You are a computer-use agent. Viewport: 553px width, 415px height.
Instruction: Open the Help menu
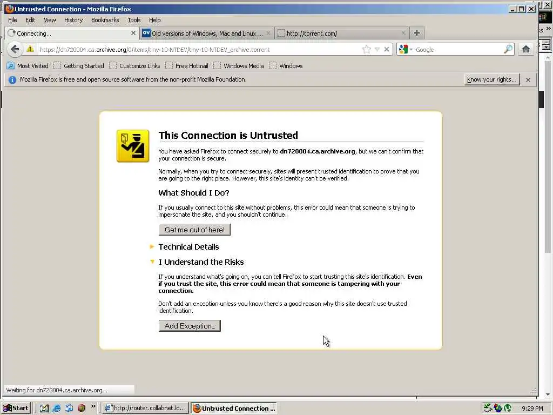(x=154, y=20)
